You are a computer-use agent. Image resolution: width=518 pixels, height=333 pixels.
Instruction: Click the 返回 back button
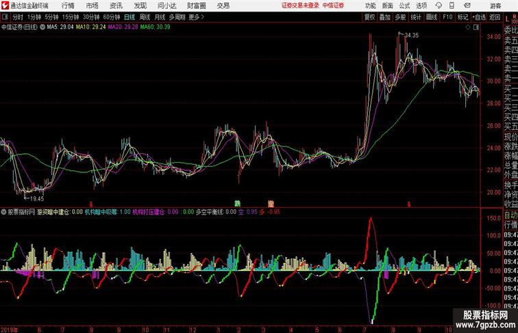[x=495, y=17]
